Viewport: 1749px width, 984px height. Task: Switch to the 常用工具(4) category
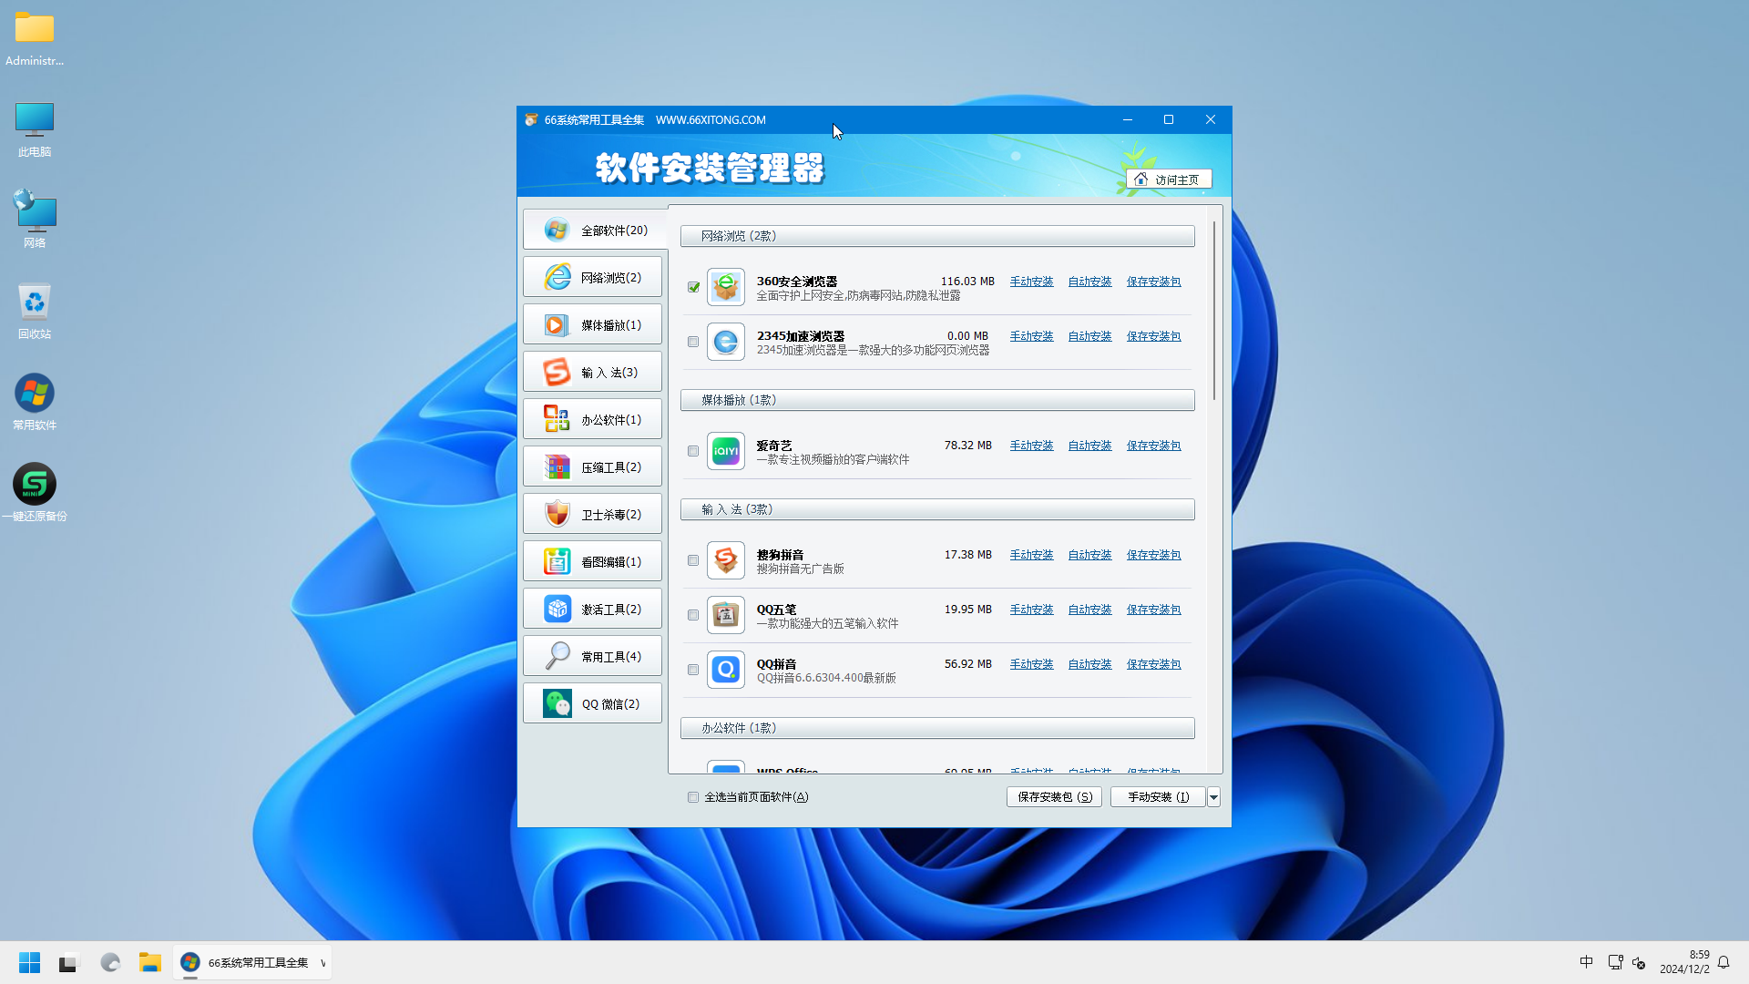(x=592, y=656)
